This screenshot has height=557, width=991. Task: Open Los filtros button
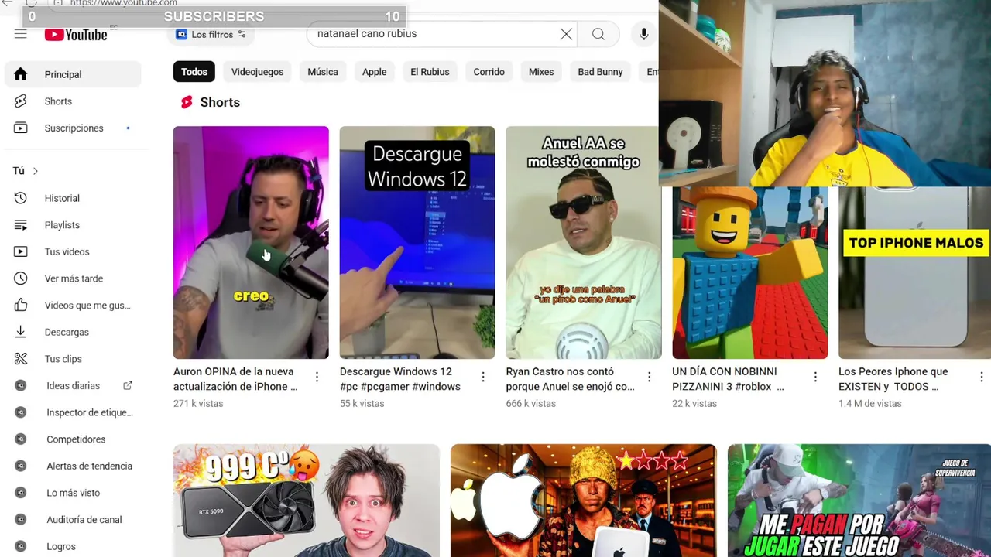(x=211, y=34)
